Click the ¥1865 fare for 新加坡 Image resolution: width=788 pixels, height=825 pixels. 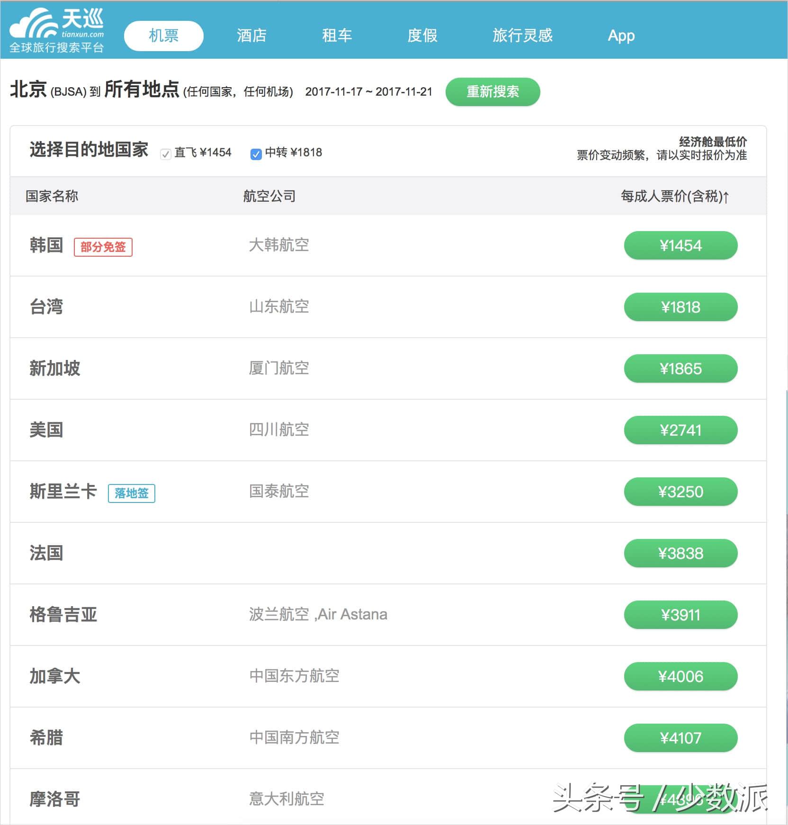click(681, 368)
